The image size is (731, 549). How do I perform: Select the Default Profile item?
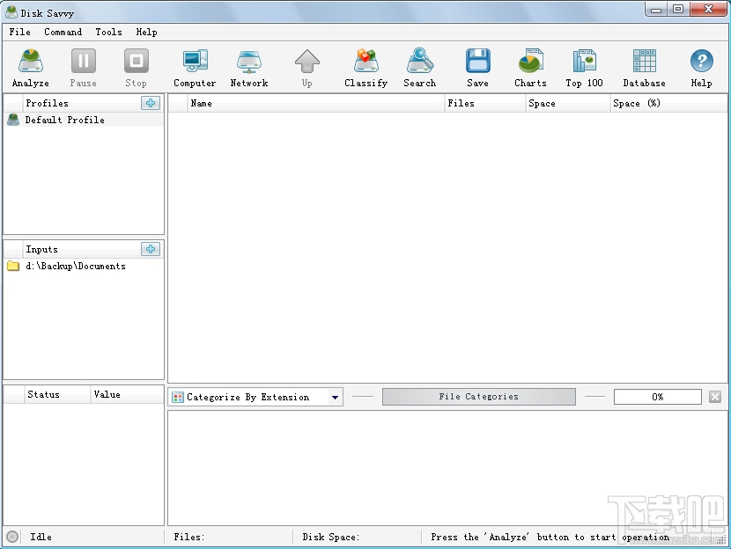pos(84,120)
